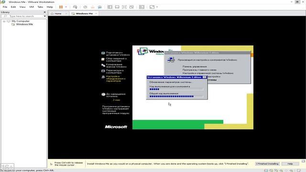Close the Library panel
The image size is (306, 172).
[x=44, y=12]
